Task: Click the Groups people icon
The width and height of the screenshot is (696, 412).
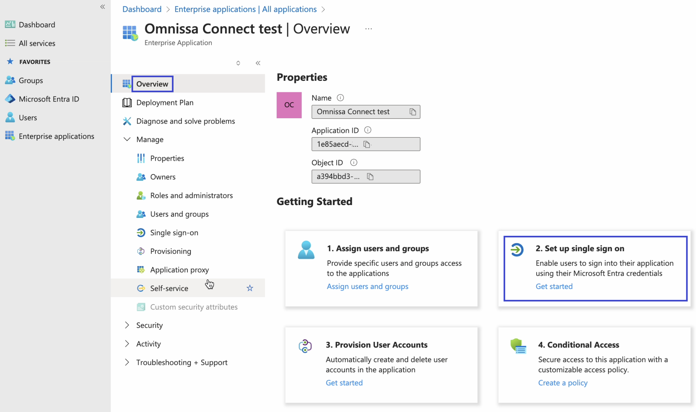Action: 10,80
